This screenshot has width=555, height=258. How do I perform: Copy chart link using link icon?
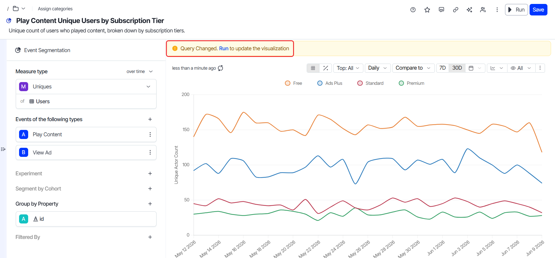pos(456,10)
